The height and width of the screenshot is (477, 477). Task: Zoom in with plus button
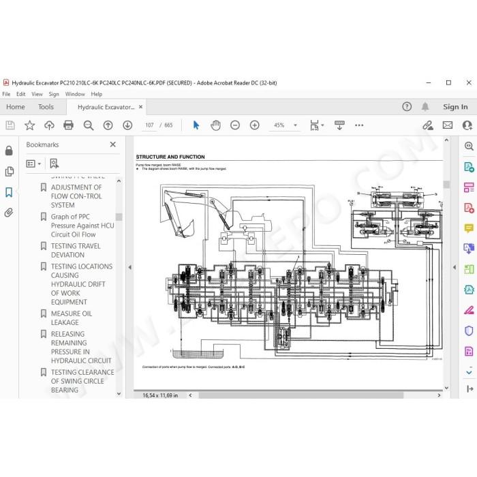click(x=254, y=125)
